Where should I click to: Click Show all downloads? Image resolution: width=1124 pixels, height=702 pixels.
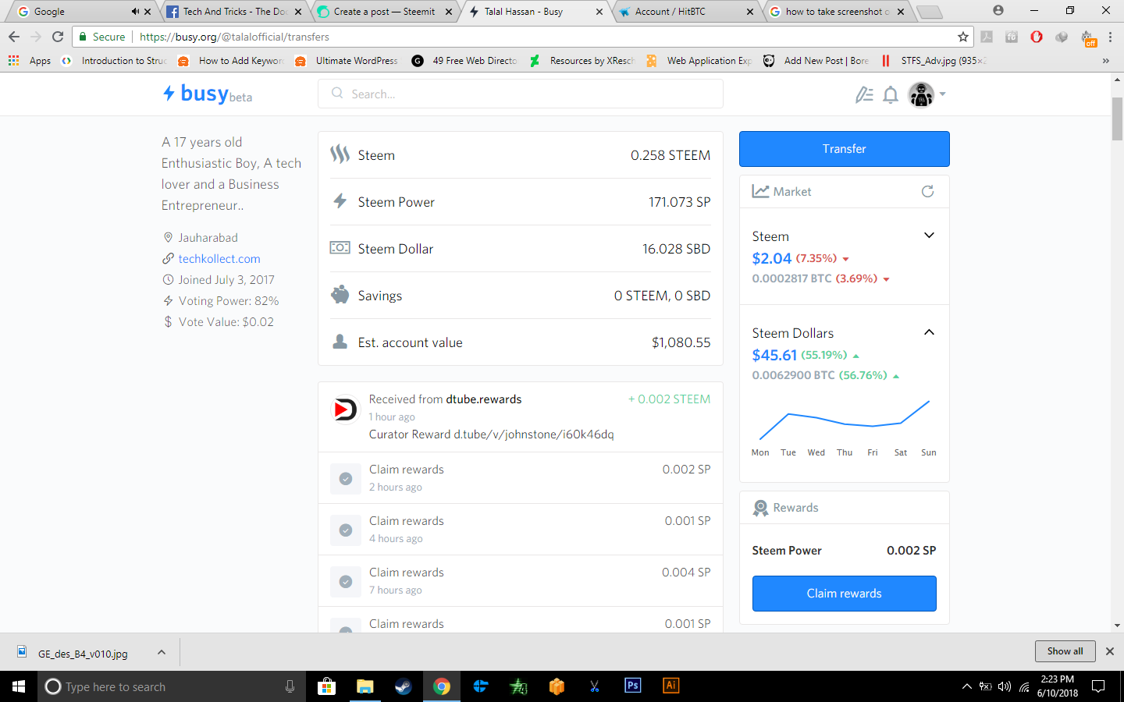(1065, 651)
